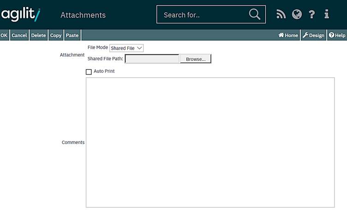This screenshot has width=347, height=223.
Task: Click Copy in the toolbar
Action: 56,35
